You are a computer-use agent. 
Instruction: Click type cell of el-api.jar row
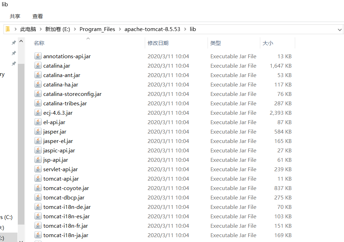coord(233,122)
